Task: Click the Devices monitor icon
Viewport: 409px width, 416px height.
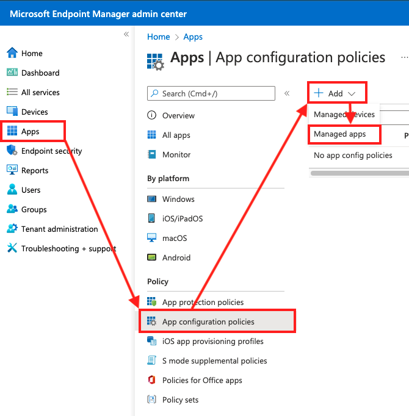Action: coord(12,111)
